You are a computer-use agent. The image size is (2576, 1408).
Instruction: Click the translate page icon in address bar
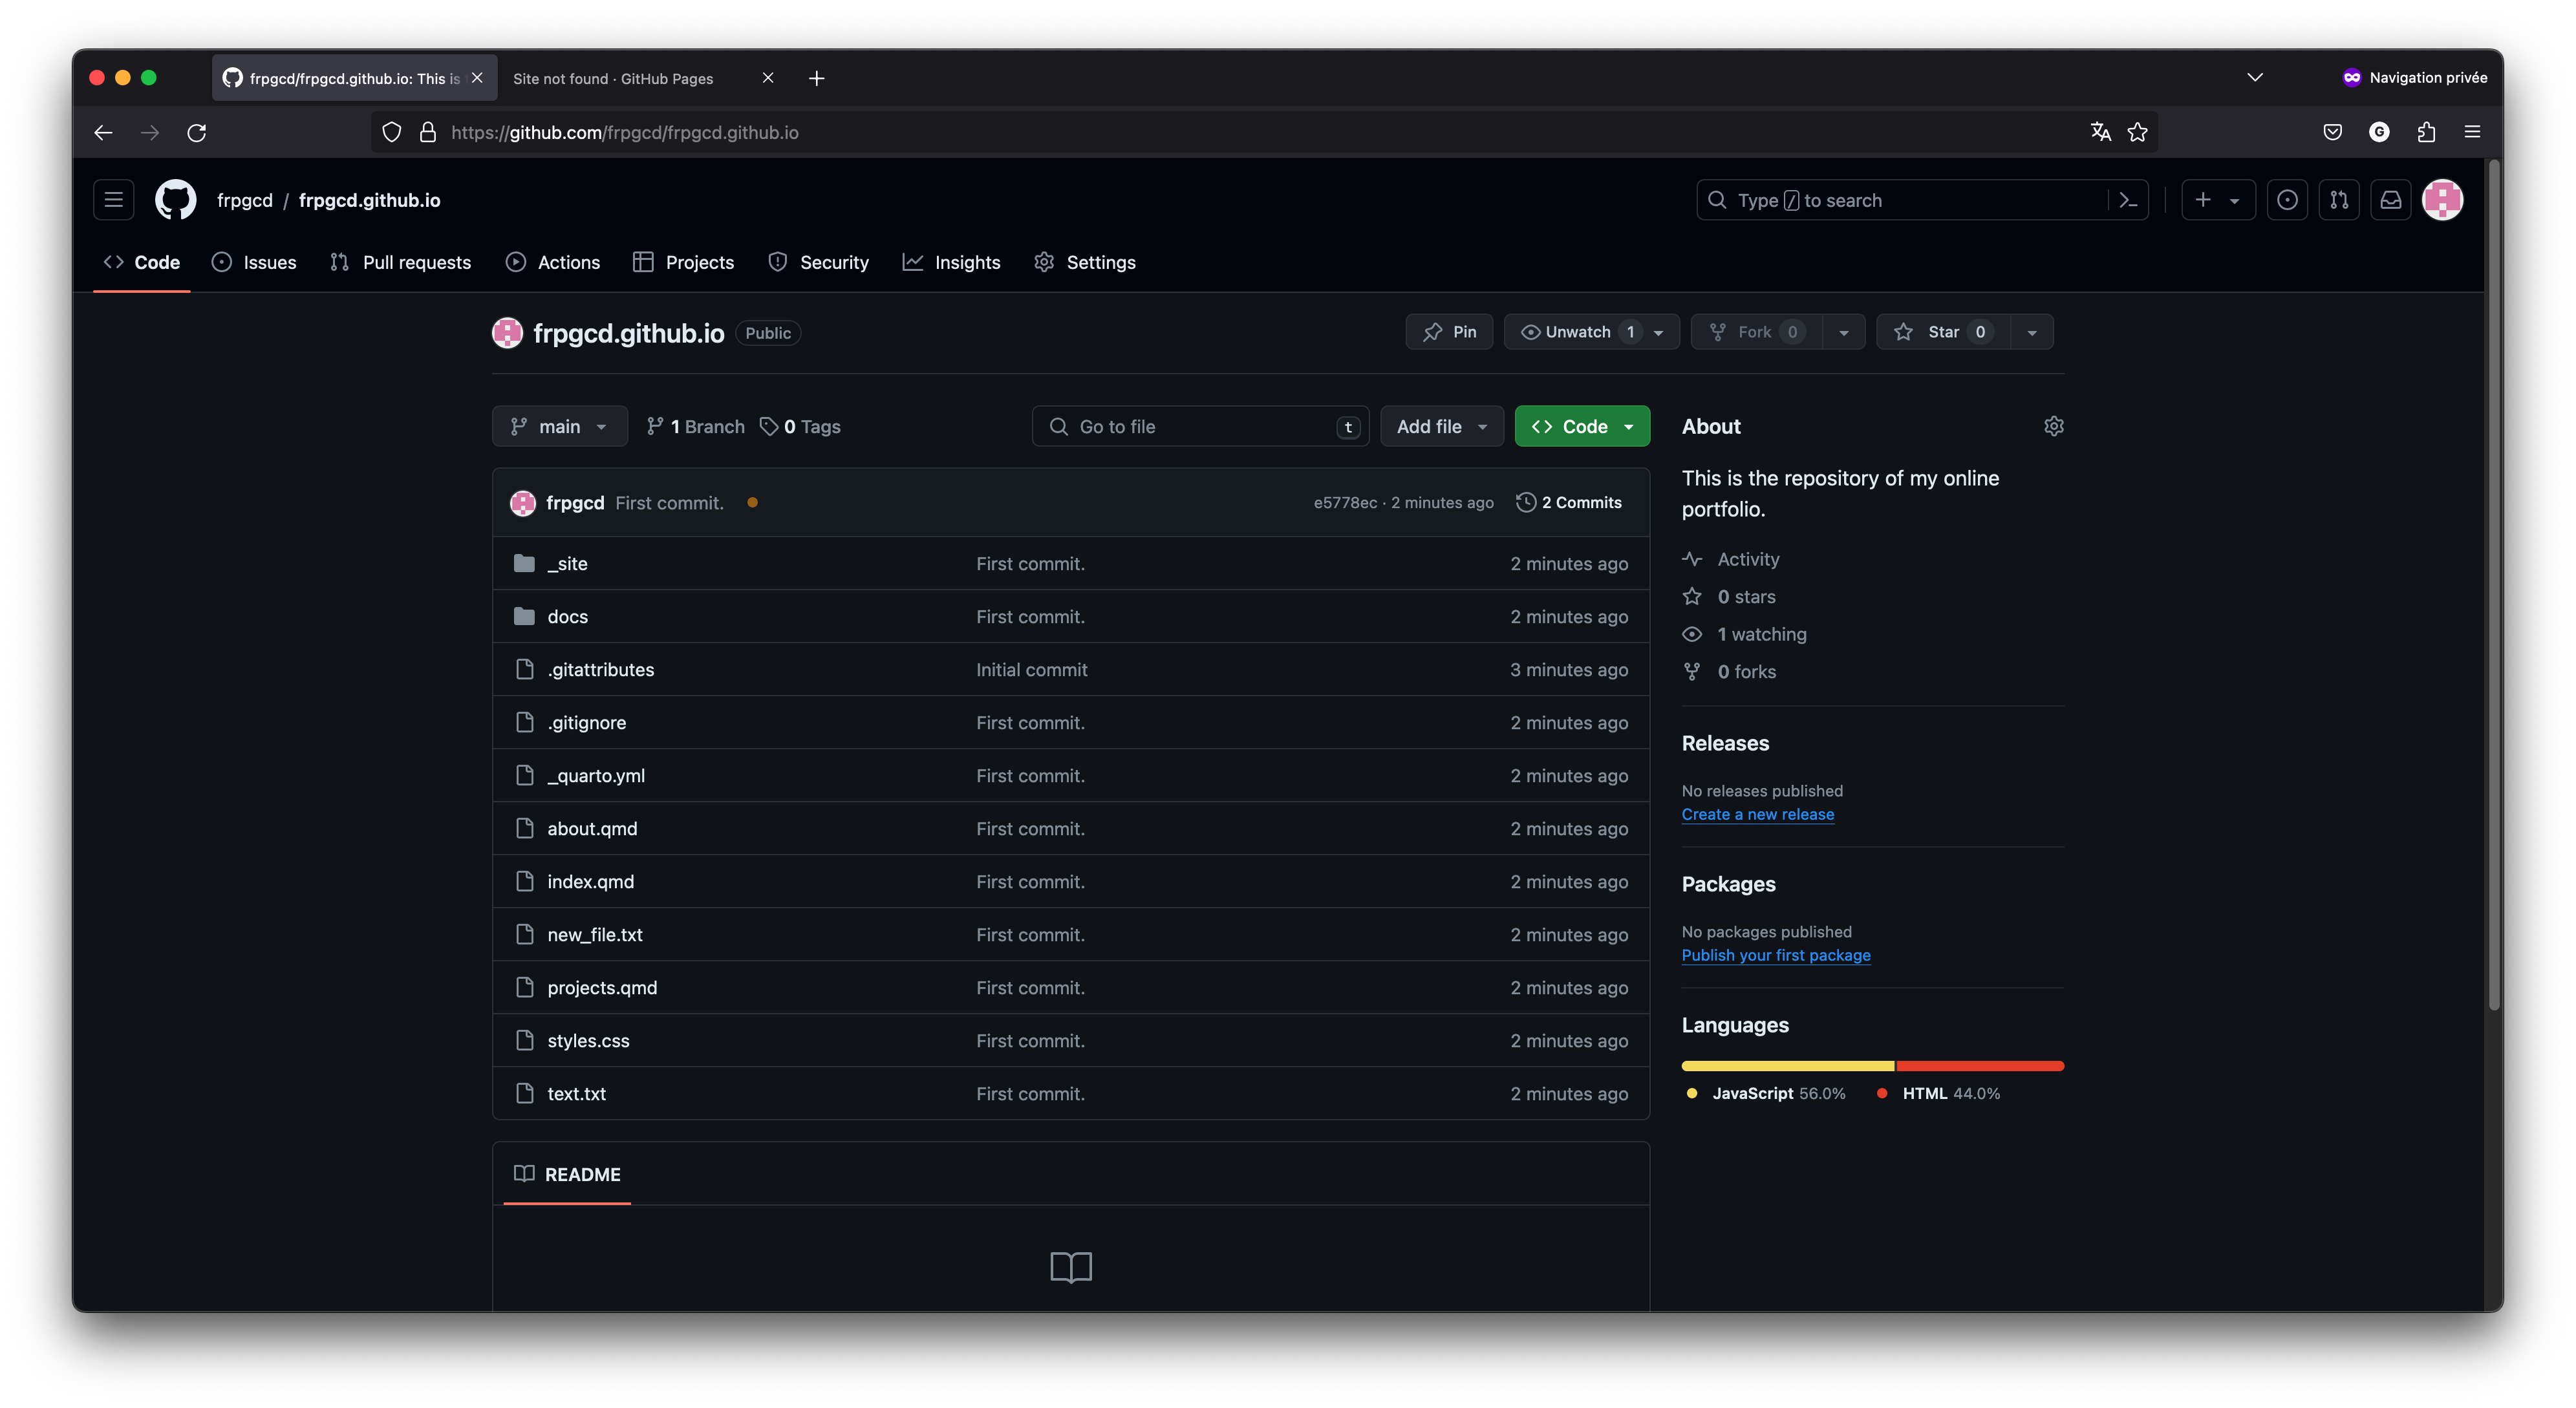tap(2100, 132)
